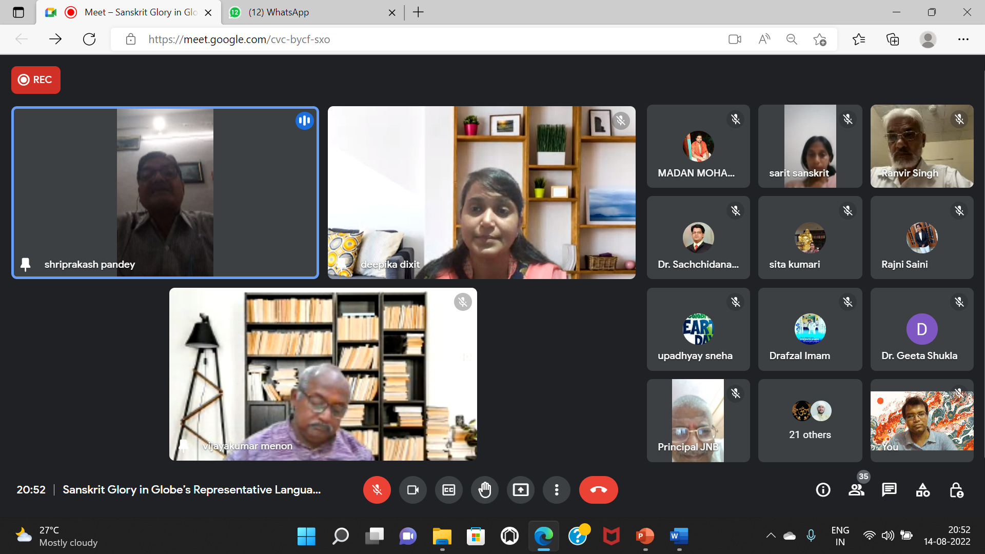Viewport: 985px width, 554px height.
Task: Show everyone participants panel icon
Action: tap(856, 490)
